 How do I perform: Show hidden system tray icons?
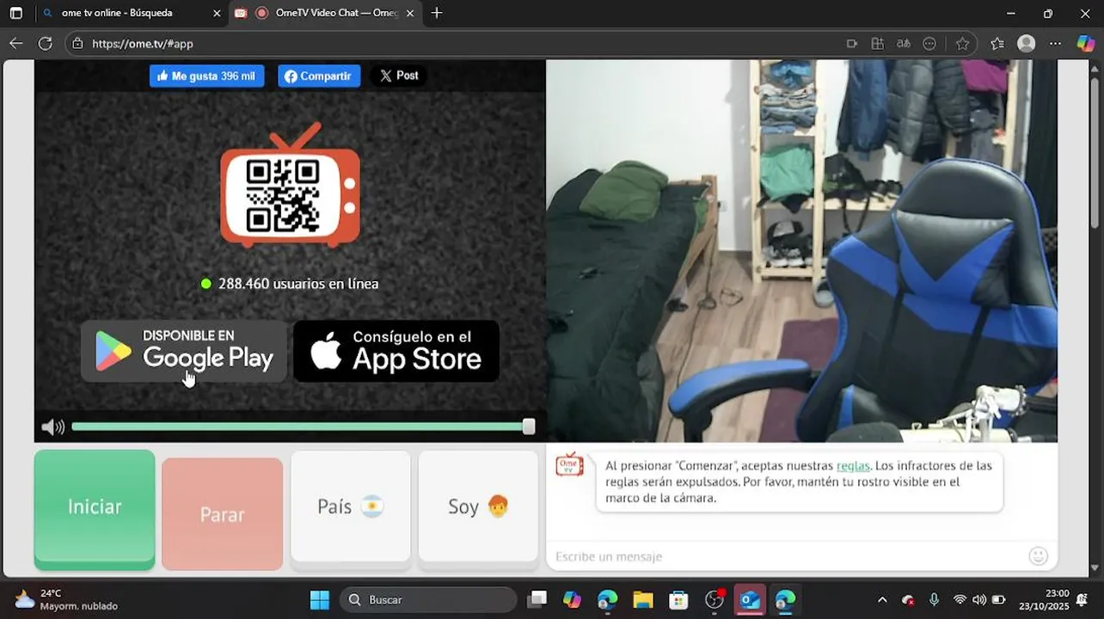[x=882, y=599]
